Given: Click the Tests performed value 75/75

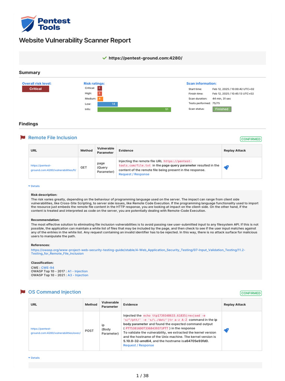Looking at the screenshot, I should click(216, 103).
